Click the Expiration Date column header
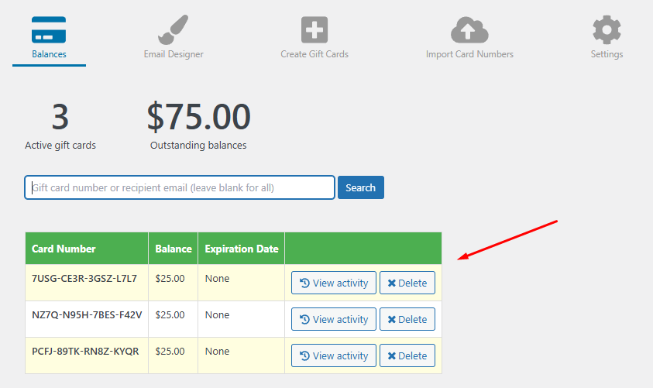This screenshot has height=388, width=653. [x=242, y=249]
